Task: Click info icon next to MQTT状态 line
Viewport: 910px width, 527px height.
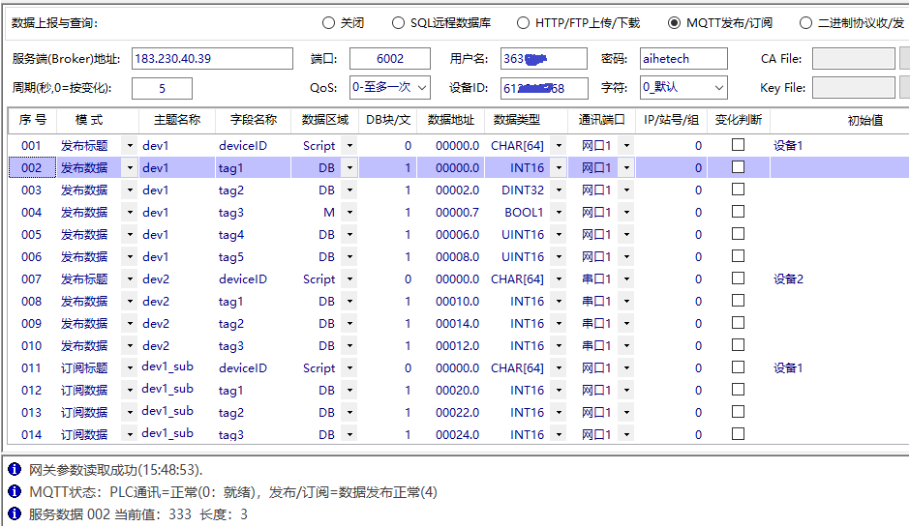Action: click(14, 492)
